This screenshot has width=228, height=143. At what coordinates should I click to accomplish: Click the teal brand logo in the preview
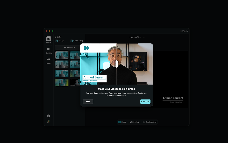86,48
